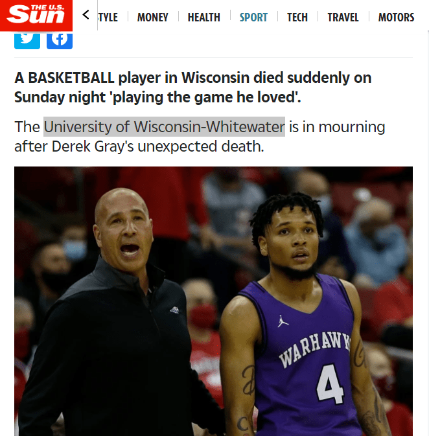Viewport: 429px width, 436px height.
Task: Click the vertical page scrollbar
Action: click(428, 234)
